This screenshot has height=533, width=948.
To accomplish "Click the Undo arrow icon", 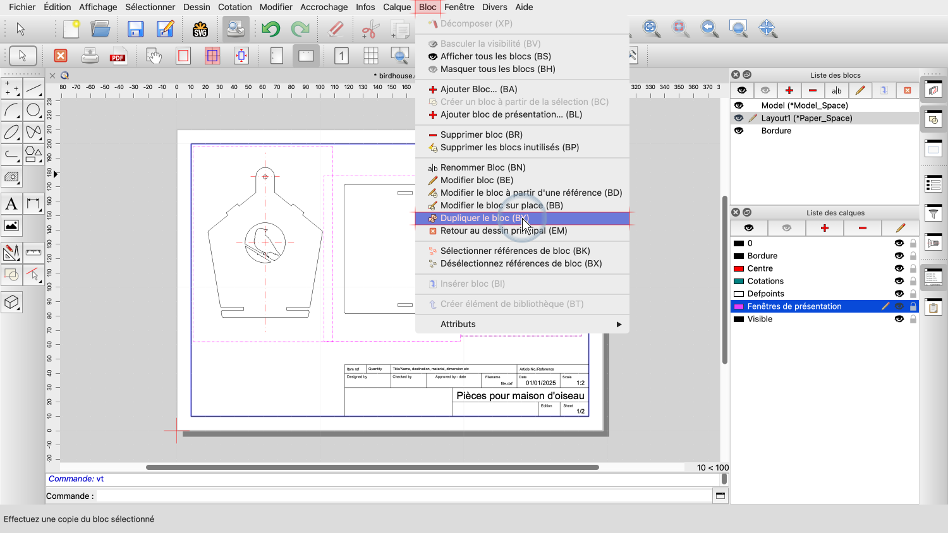I will point(271,29).
